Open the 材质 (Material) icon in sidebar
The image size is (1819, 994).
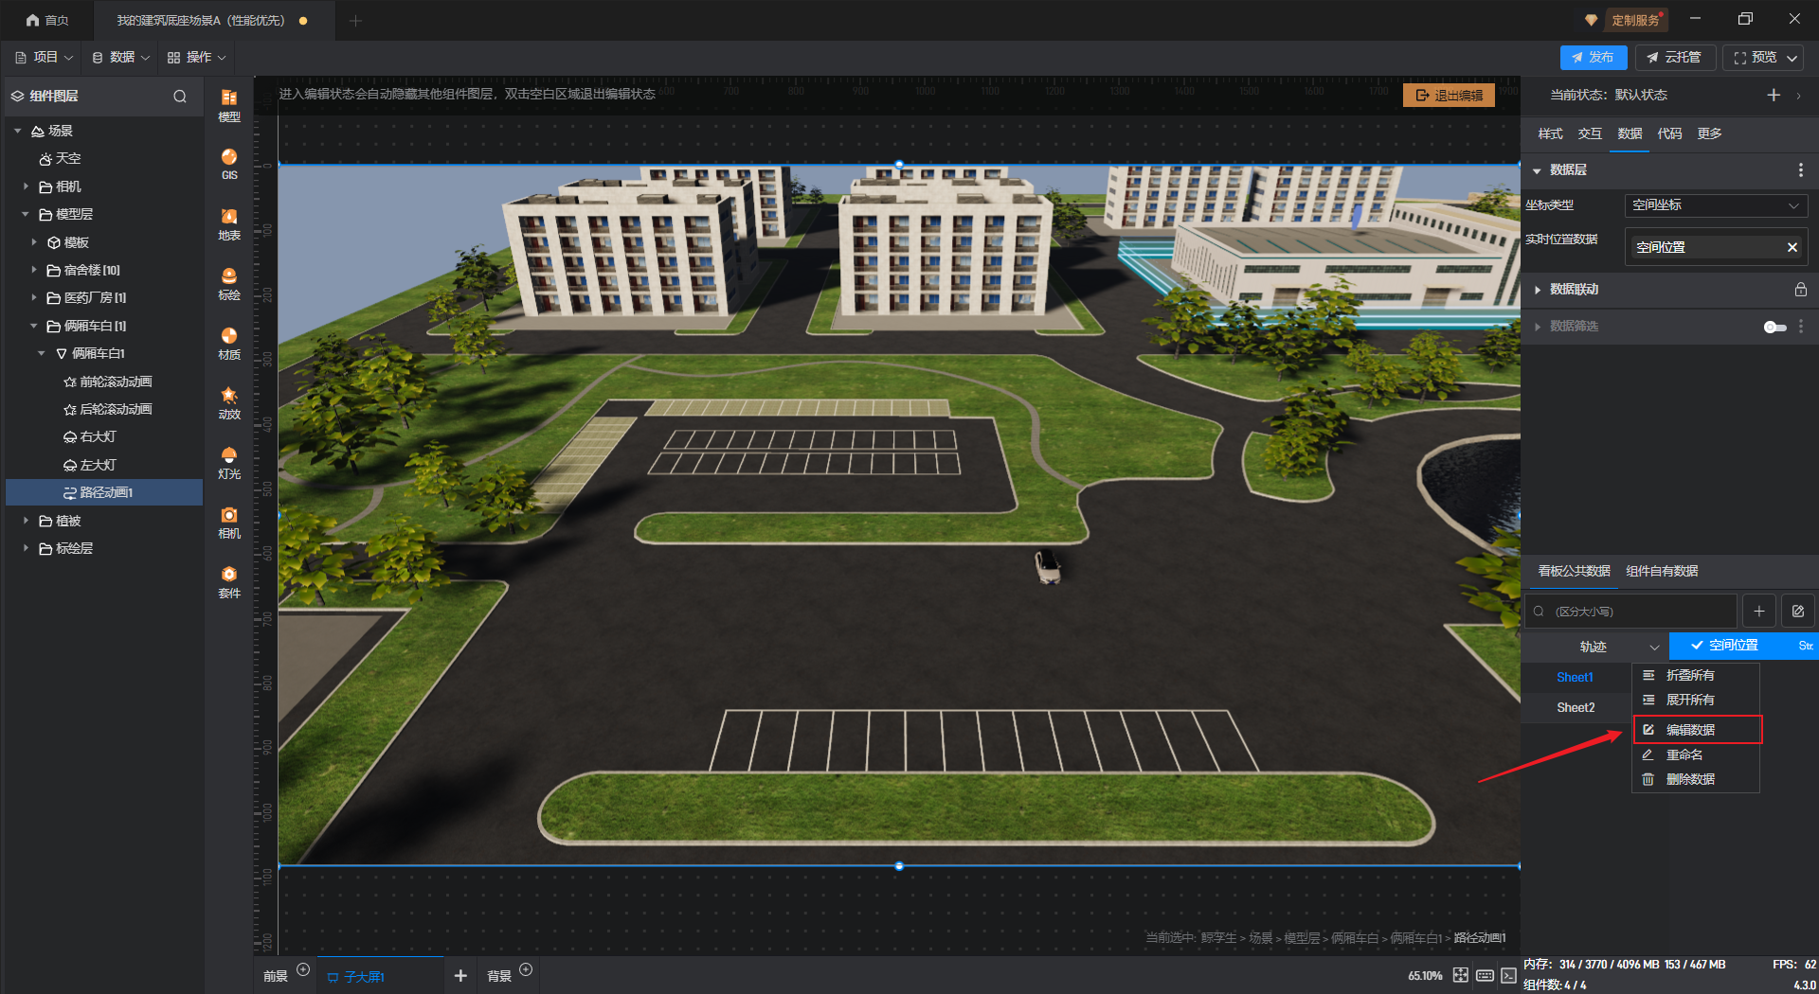coord(228,343)
